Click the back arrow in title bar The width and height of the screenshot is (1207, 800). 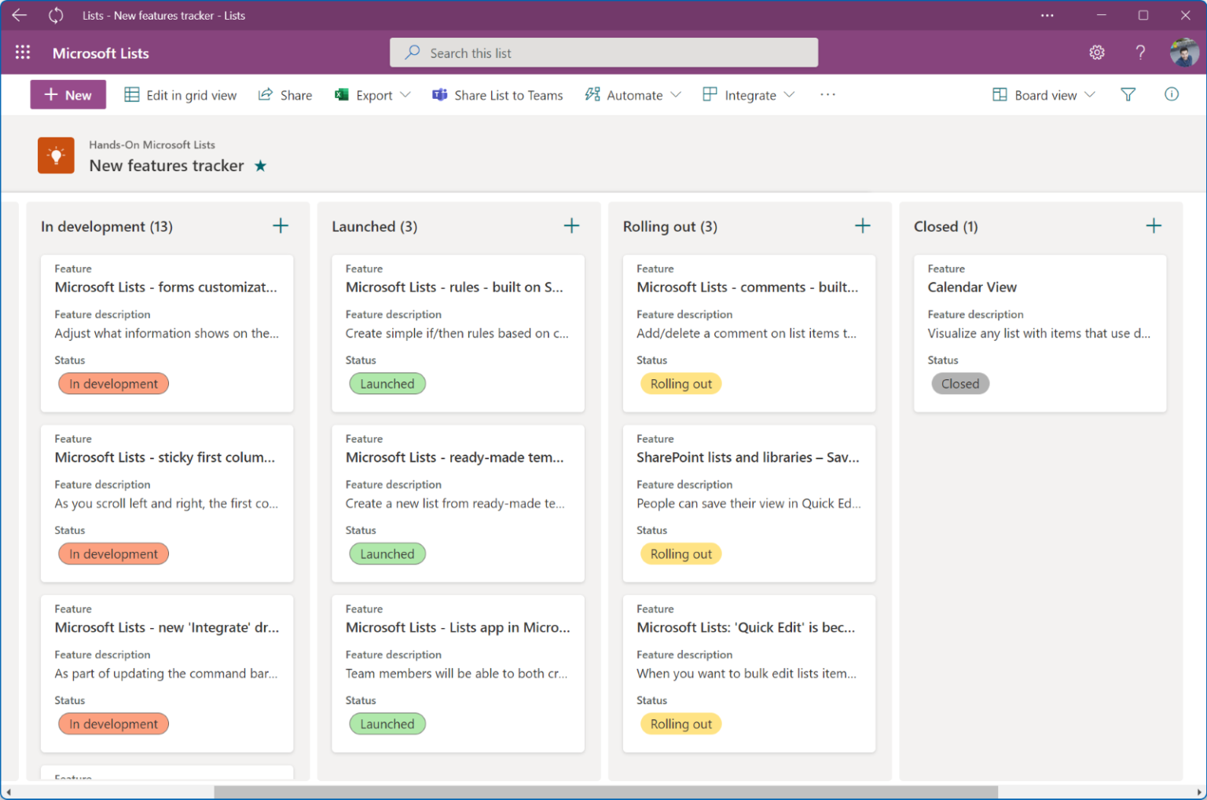(x=20, y=15)
